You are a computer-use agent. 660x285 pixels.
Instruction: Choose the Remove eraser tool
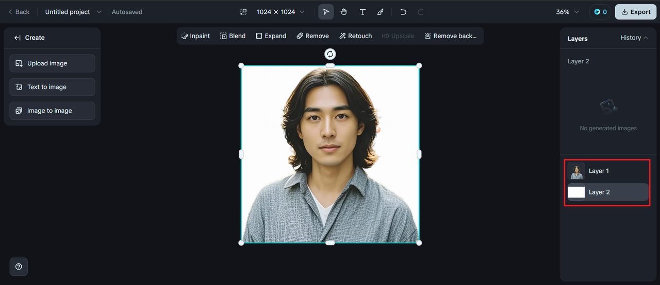312,36
